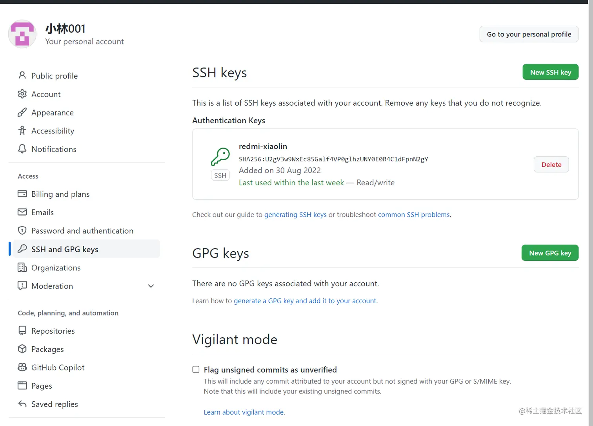Image resolution: width=593 pixels, height=426 pixels.
Task: Click the Accessibility figure icon
Action: pyautogui.click(x=22, y=130)
